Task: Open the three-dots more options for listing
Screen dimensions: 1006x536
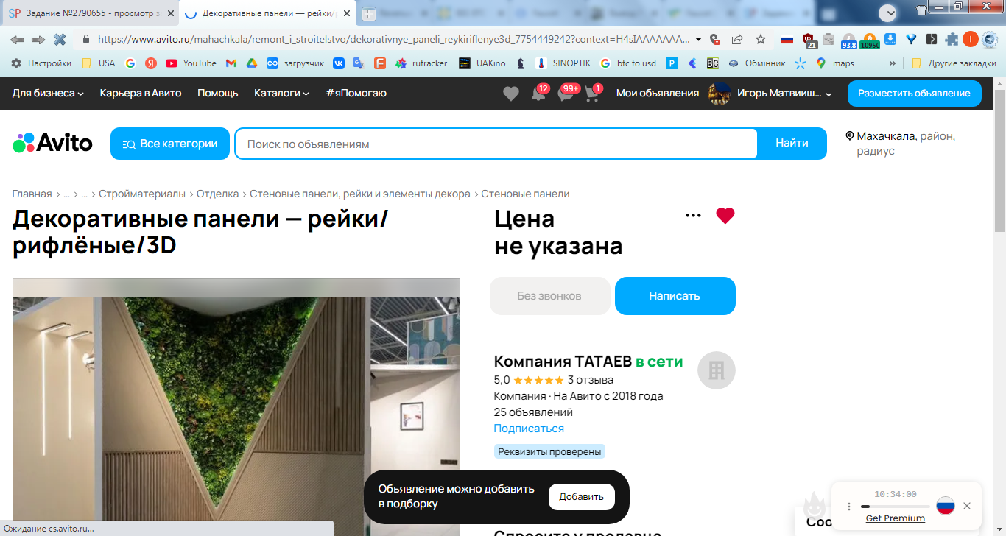Action: point(693,215)
